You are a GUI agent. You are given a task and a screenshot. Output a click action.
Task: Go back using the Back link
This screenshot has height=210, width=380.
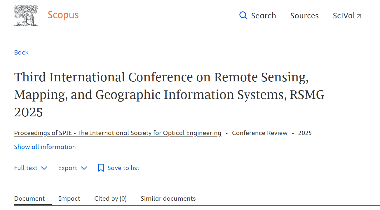[21, 52]
